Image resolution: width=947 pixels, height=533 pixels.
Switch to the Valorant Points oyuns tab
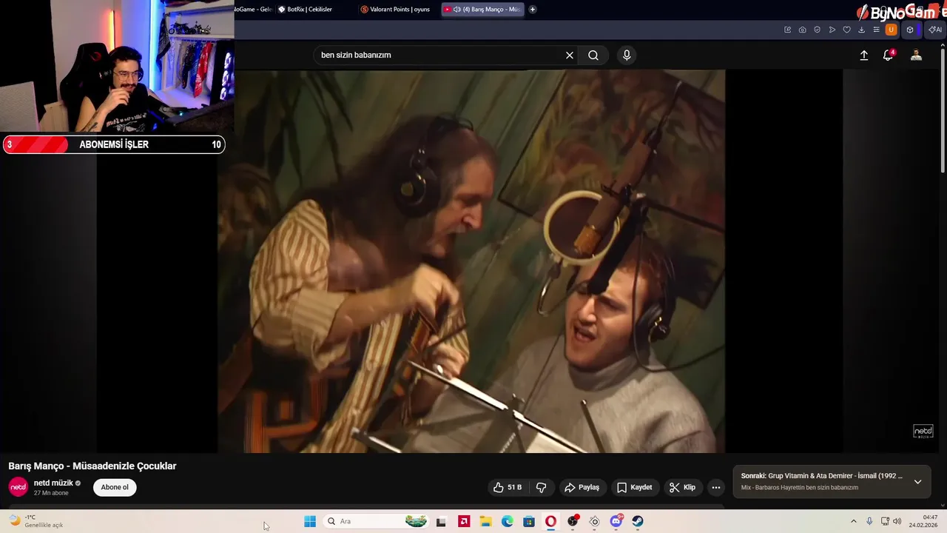396,10
